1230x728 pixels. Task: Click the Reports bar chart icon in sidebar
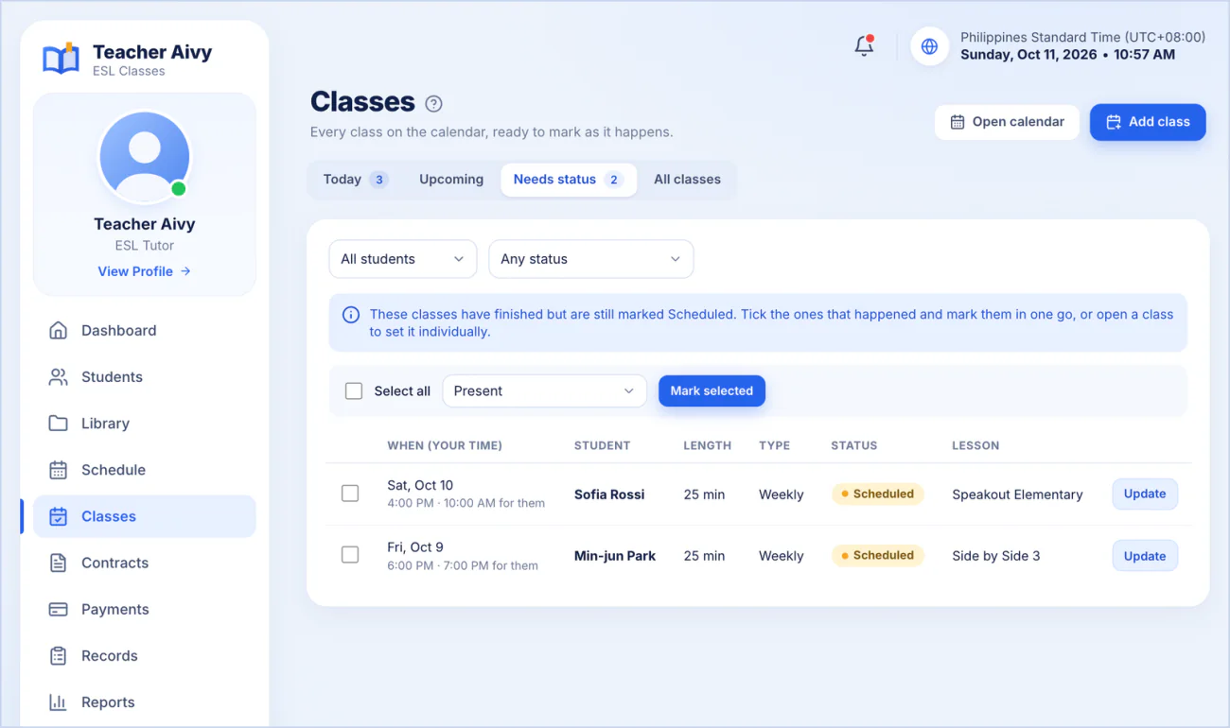(58, 702)
